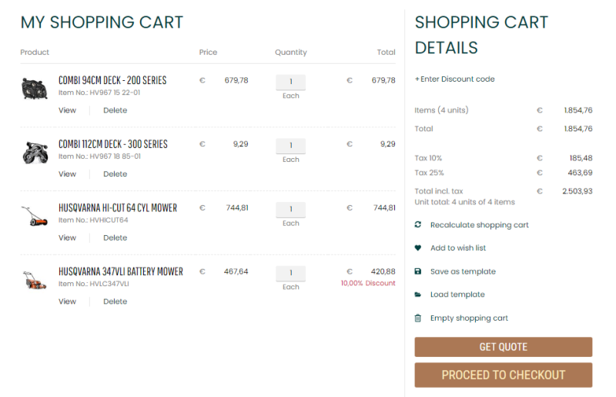
Task: Click Save as template link
Action: coord(463,271)
